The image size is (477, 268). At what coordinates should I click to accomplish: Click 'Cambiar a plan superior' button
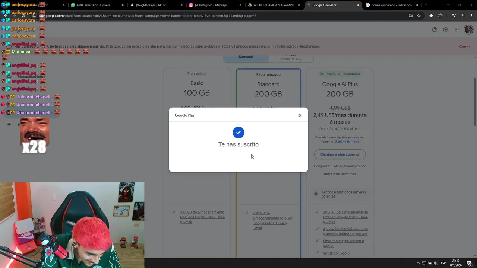point(340,154)
